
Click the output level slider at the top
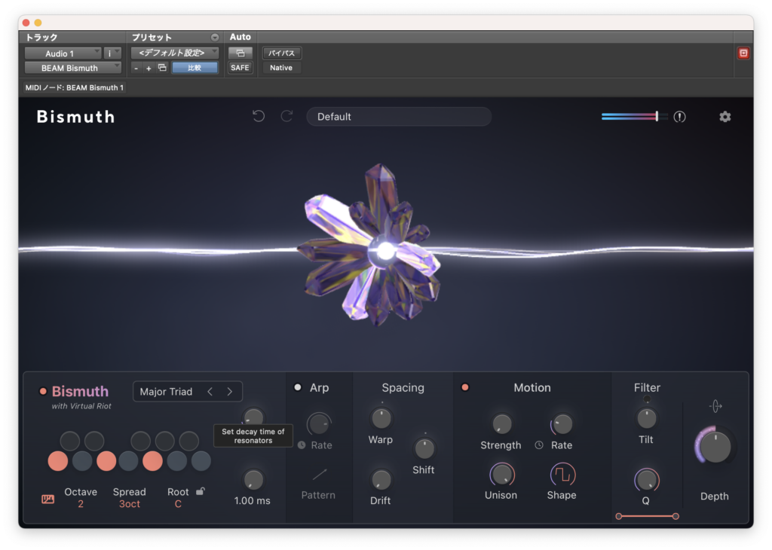(x=634, y=117)
